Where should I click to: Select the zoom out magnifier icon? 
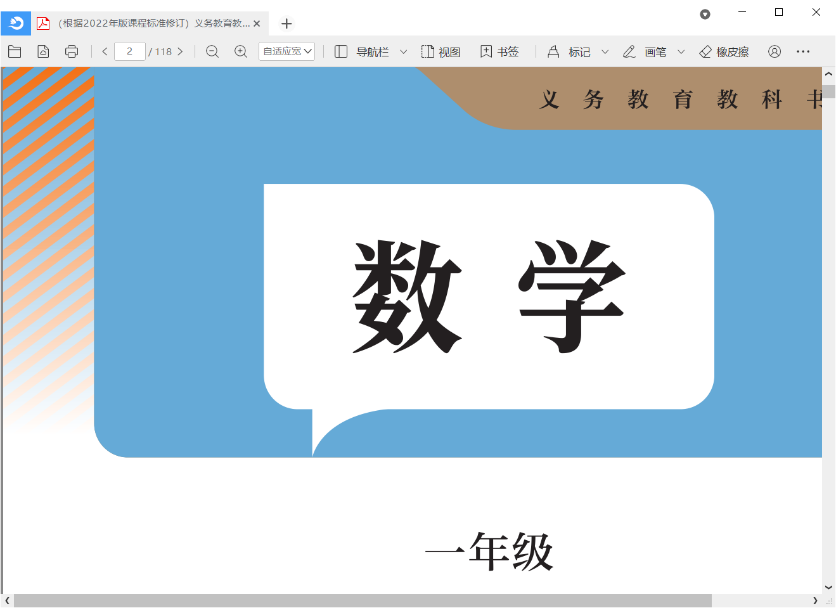coord(212,51)
